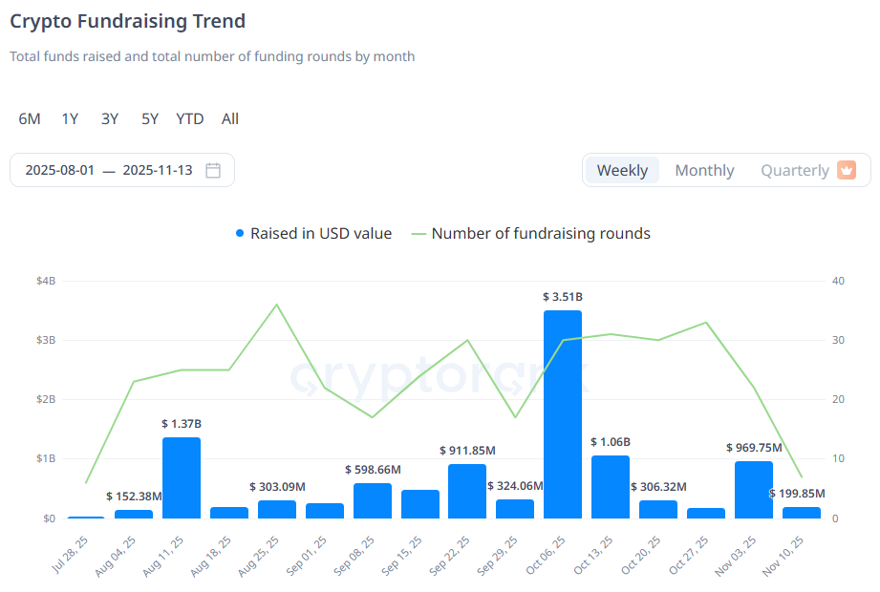Select the 5Y time range
880x592 pixels.
pyautogui.click(x=150, y=119)
